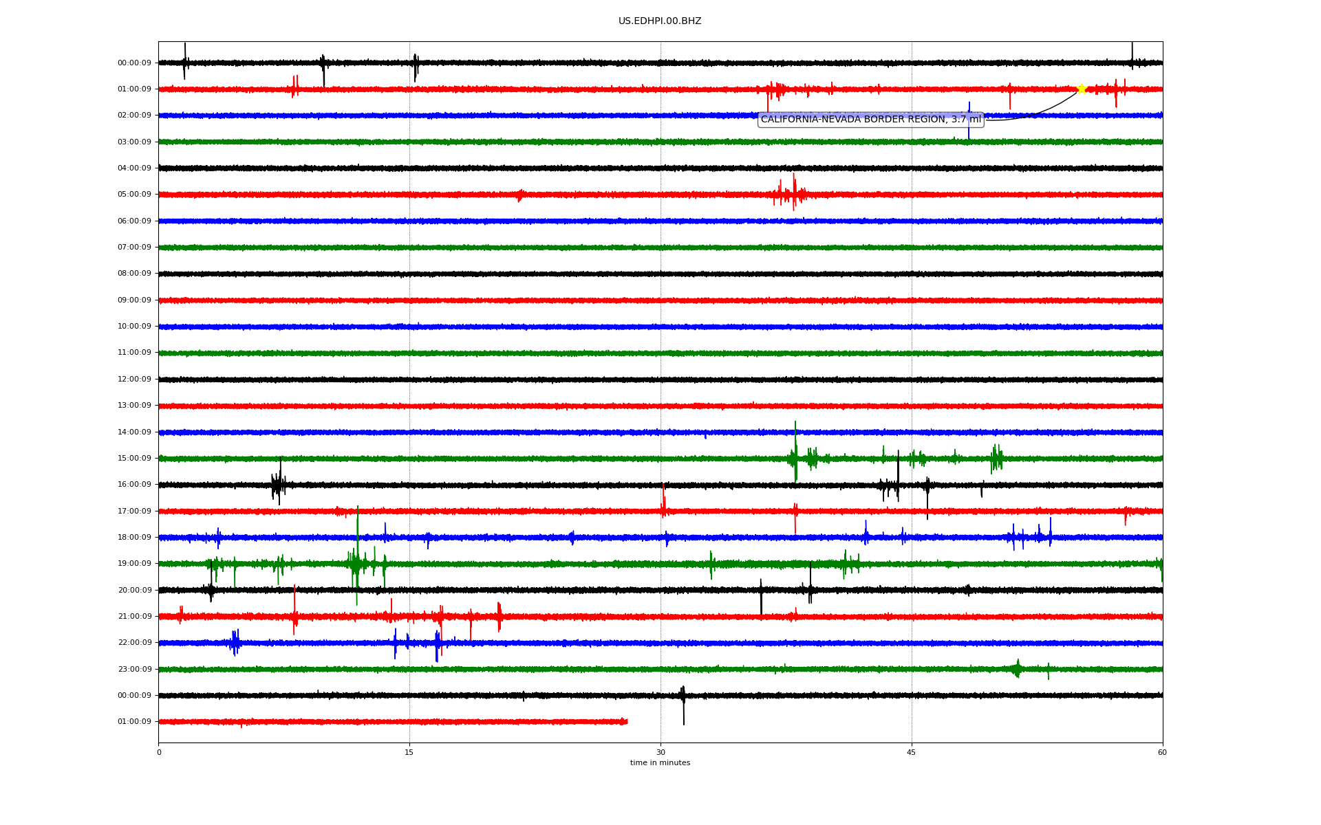Select the 02:00:09 trace label
Screen dimensions: 1321x825
point(134,115)
